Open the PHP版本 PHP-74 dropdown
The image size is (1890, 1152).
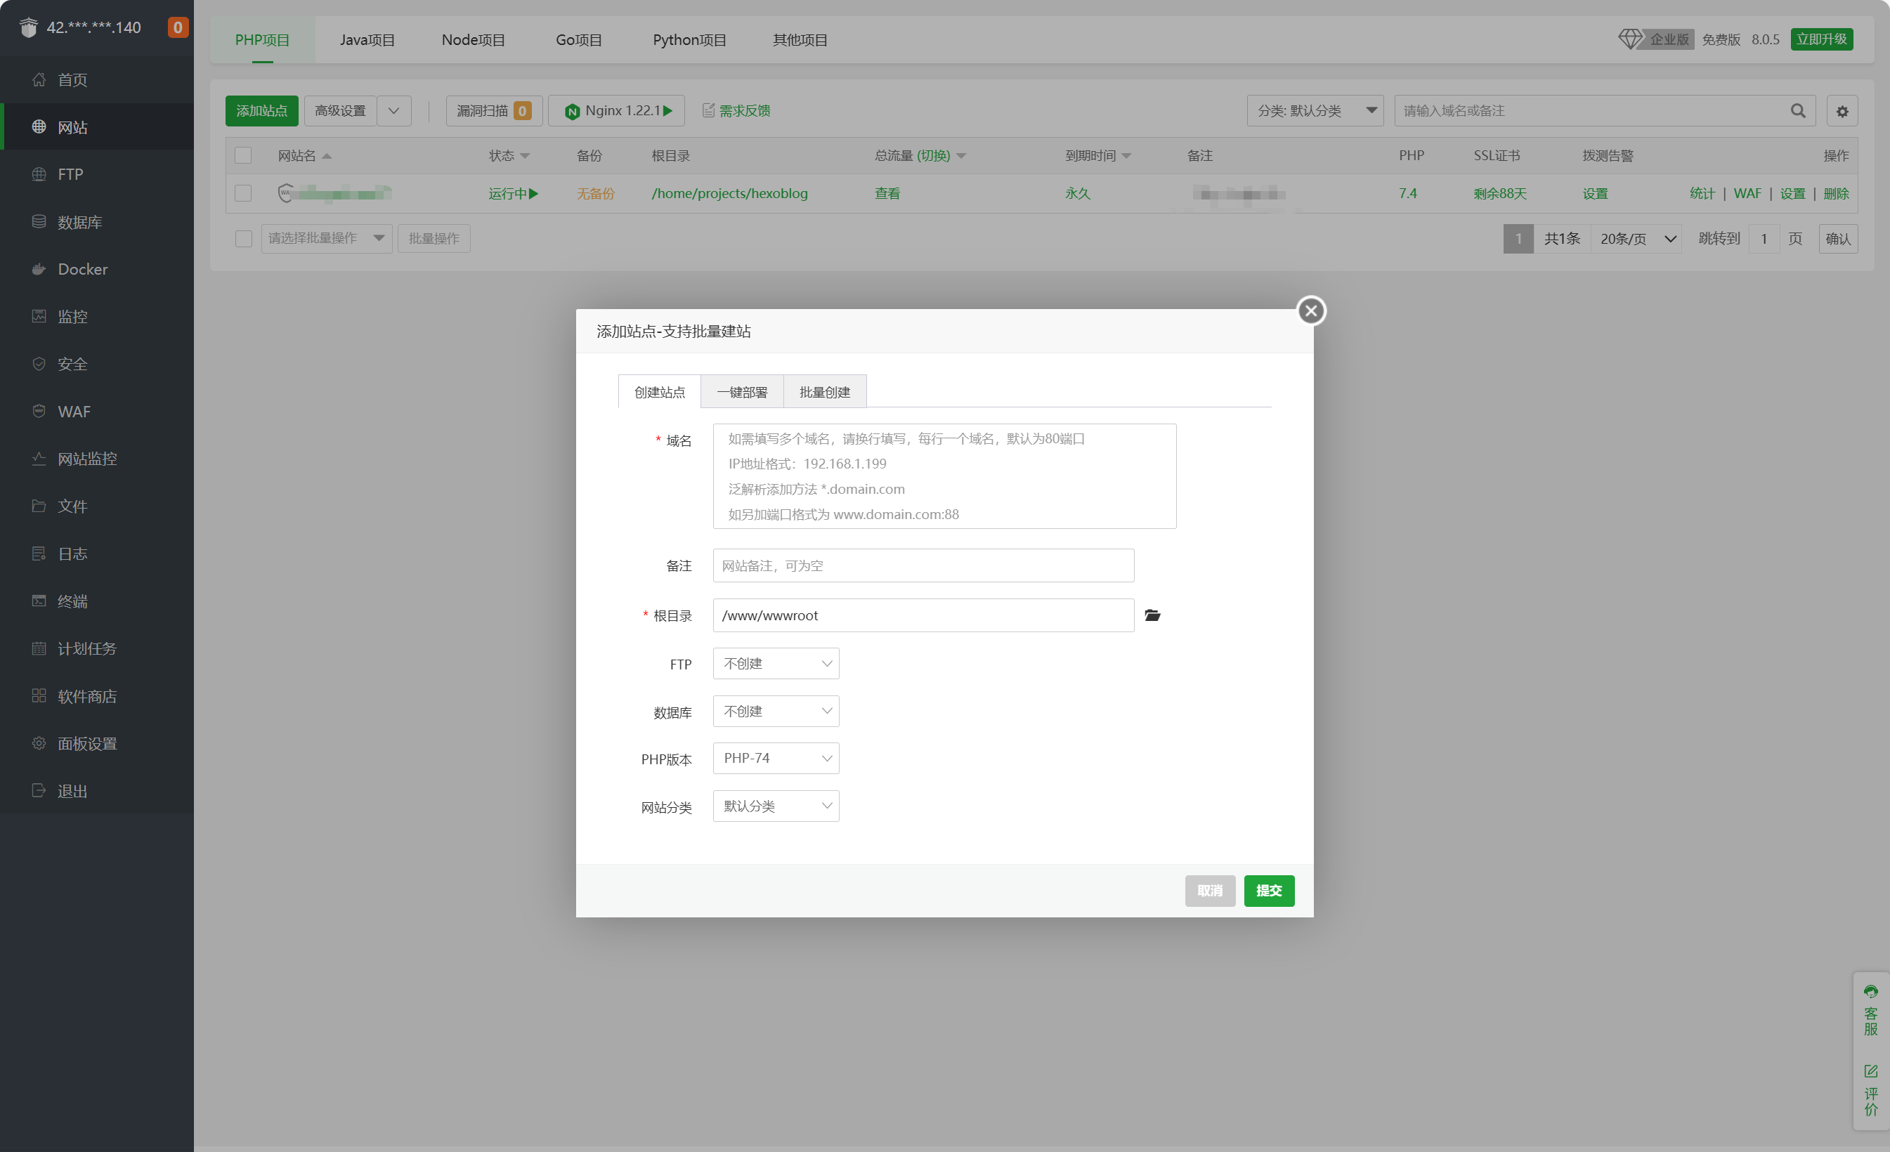(x=776, y=758)
